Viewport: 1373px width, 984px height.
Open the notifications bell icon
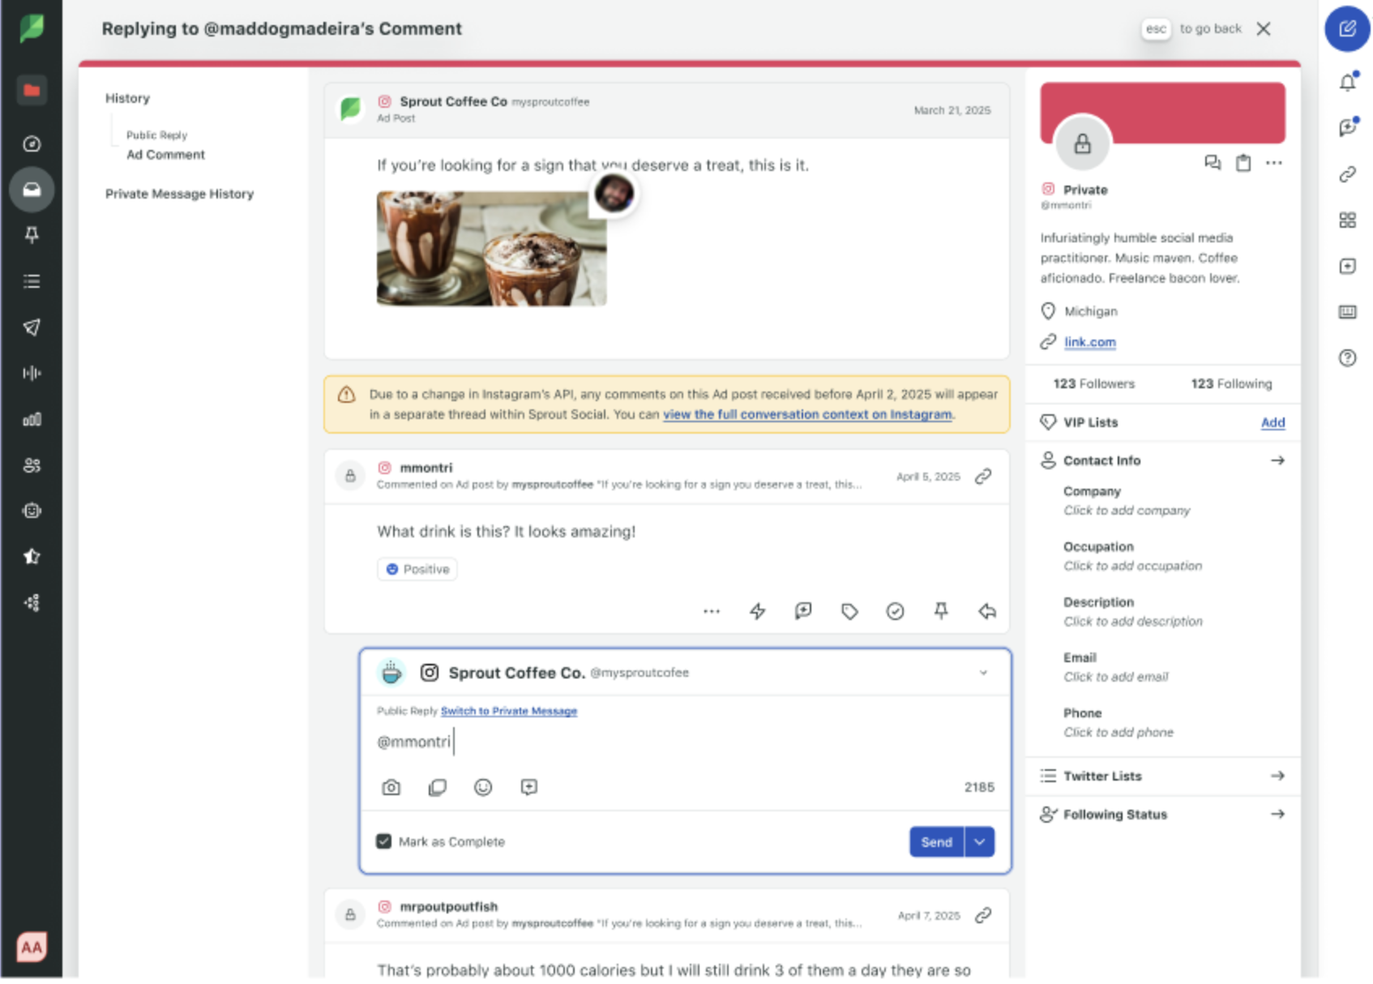click(x=1347, y=82)
